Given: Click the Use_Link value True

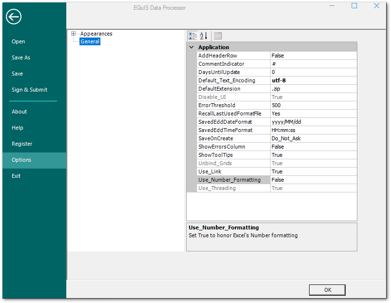Looking at the screenshot, I should (313, 171).
